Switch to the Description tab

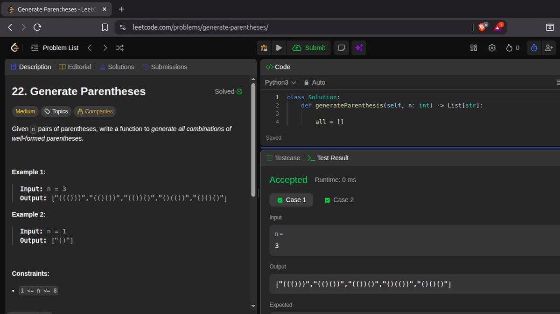coord(31,67)
